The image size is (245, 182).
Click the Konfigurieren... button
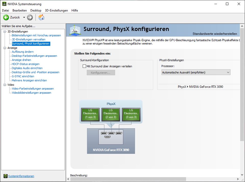point(101,73)
